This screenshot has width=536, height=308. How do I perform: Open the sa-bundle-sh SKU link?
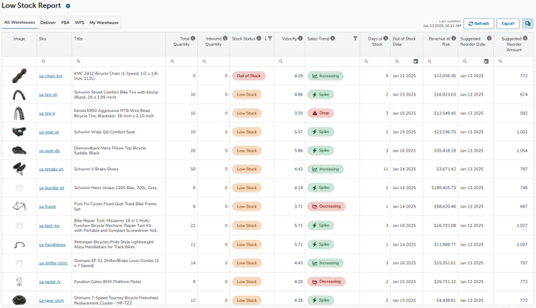click(51, 188)
